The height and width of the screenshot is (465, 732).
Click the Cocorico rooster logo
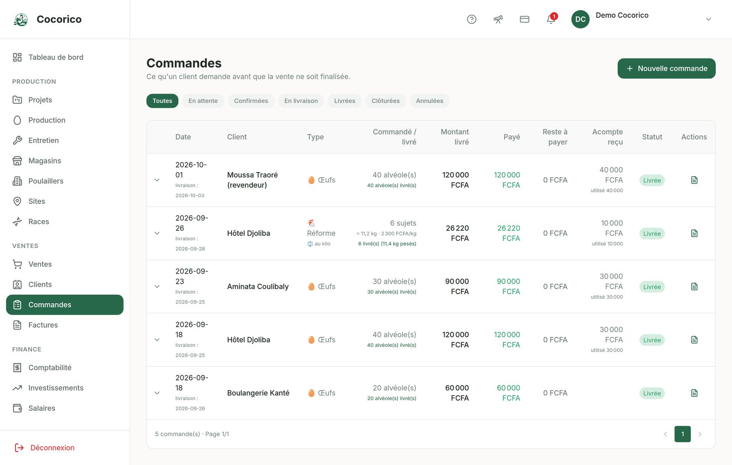(x=21, y=20)
